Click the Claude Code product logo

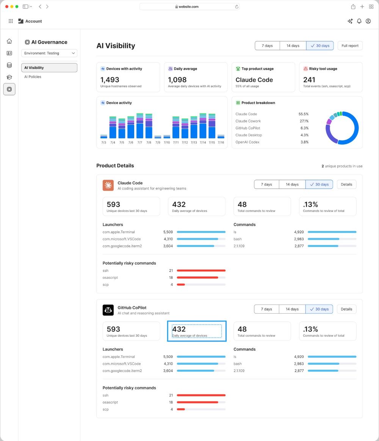tap(108, 185)
